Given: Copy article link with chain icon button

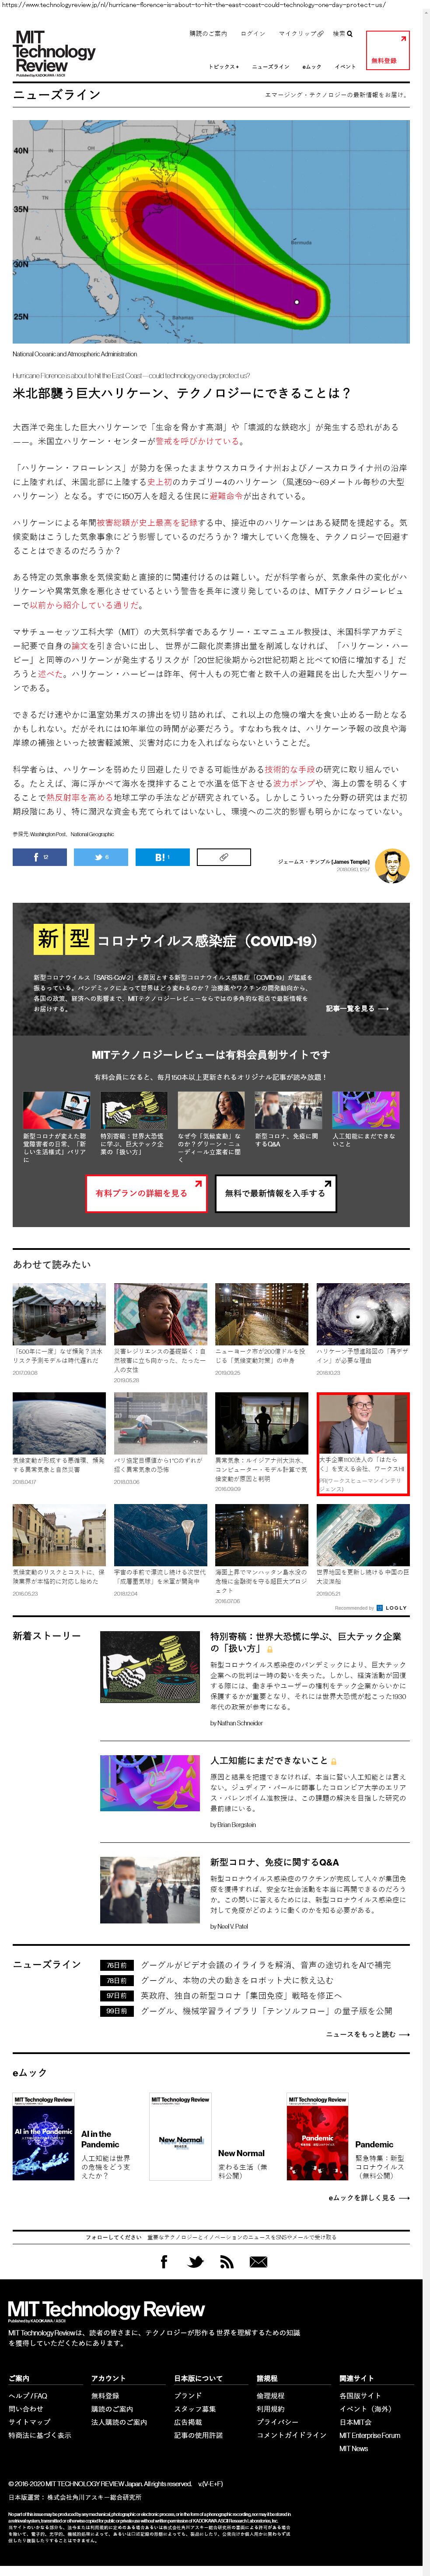Looking at the screenshot, I should pyautogui.click(x=224, y=857).
